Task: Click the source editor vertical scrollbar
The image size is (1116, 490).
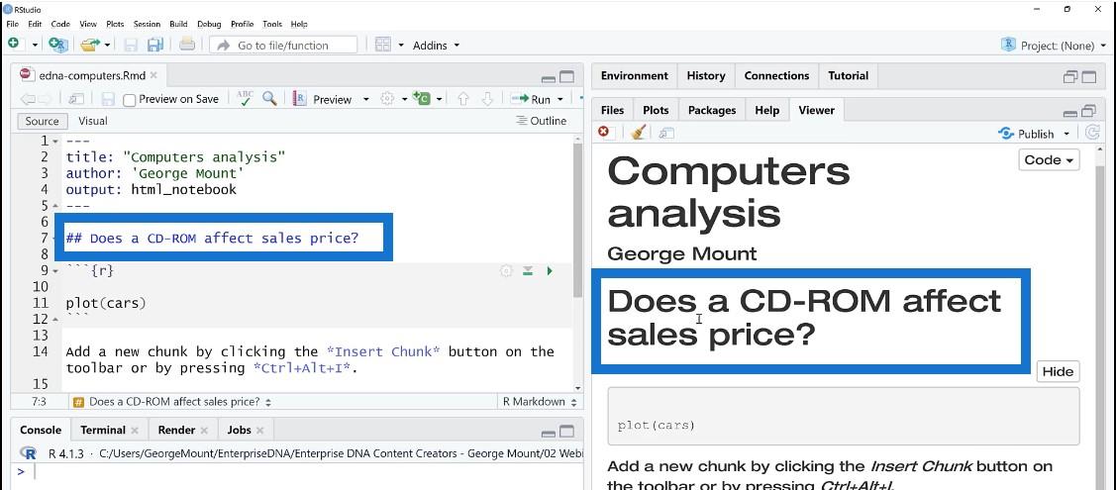Action: point(578,221)
